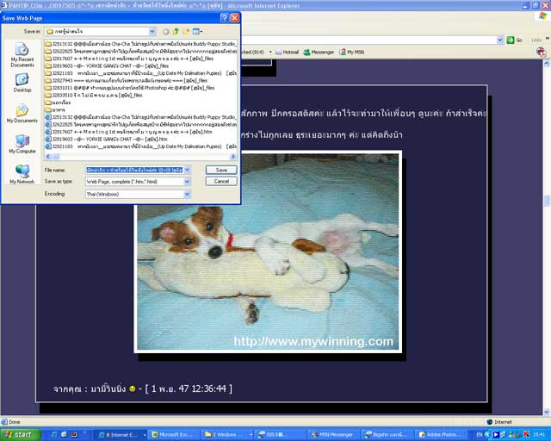Click the page scrollbar down arrow
Screen dimensions: 551x441
(547, 412)
